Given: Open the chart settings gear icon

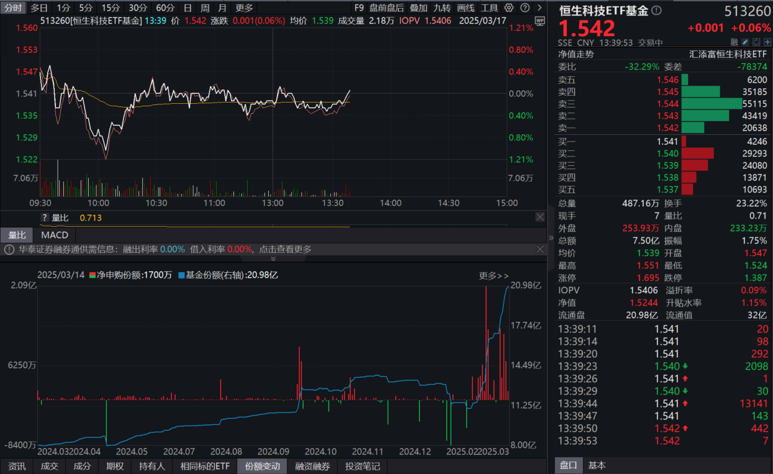Looking at the screenshot, I should point(509,7).
